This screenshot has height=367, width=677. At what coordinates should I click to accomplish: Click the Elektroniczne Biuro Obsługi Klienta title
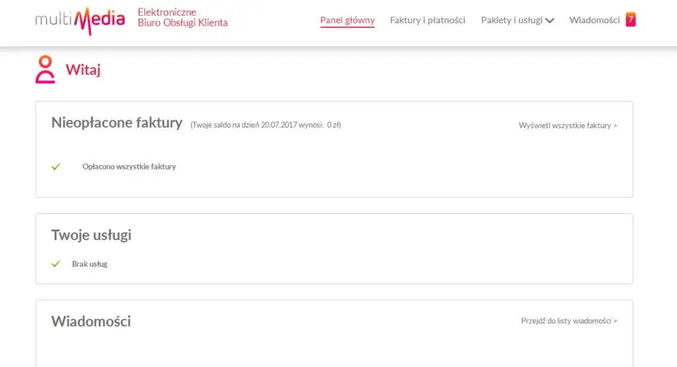[182, 18]
